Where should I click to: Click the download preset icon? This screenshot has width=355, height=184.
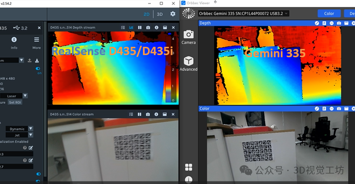point(37,60)
